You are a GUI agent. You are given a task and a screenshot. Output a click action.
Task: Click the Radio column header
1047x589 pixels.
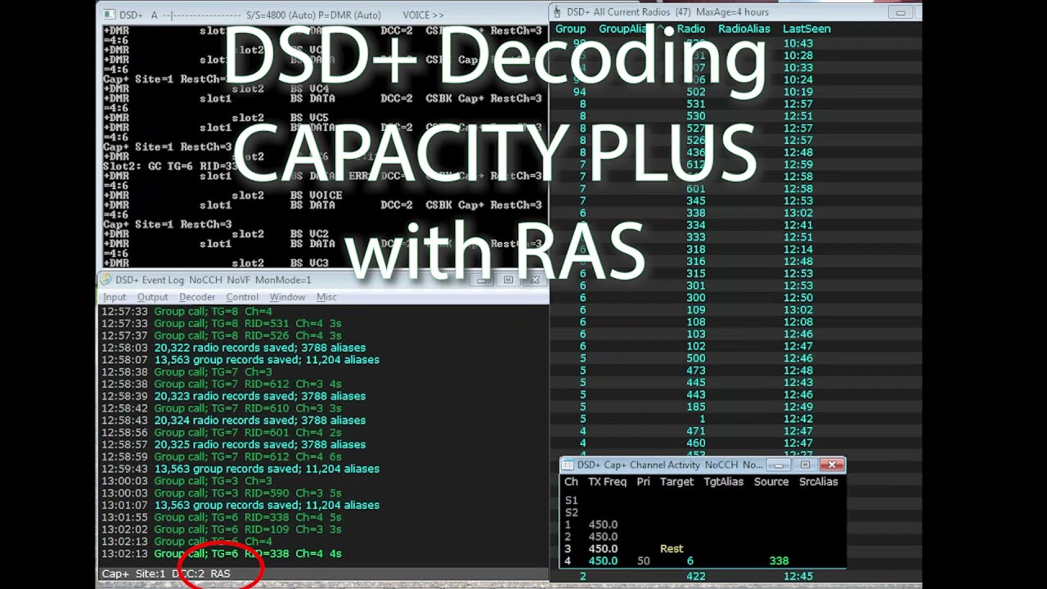(691, 29)
